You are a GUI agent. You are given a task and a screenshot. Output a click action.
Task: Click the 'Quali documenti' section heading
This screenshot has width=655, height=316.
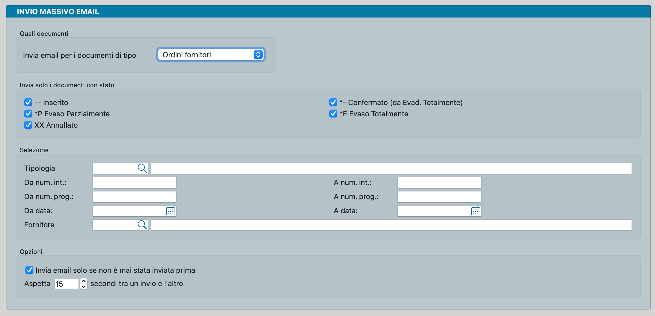[44, 34]
